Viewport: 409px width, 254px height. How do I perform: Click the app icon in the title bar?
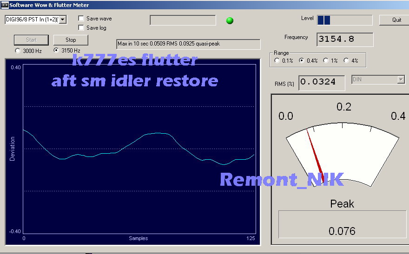[4, 5]
